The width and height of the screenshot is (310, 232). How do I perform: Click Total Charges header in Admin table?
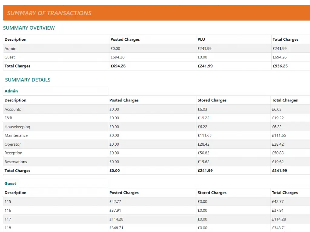tap(285, 100)
